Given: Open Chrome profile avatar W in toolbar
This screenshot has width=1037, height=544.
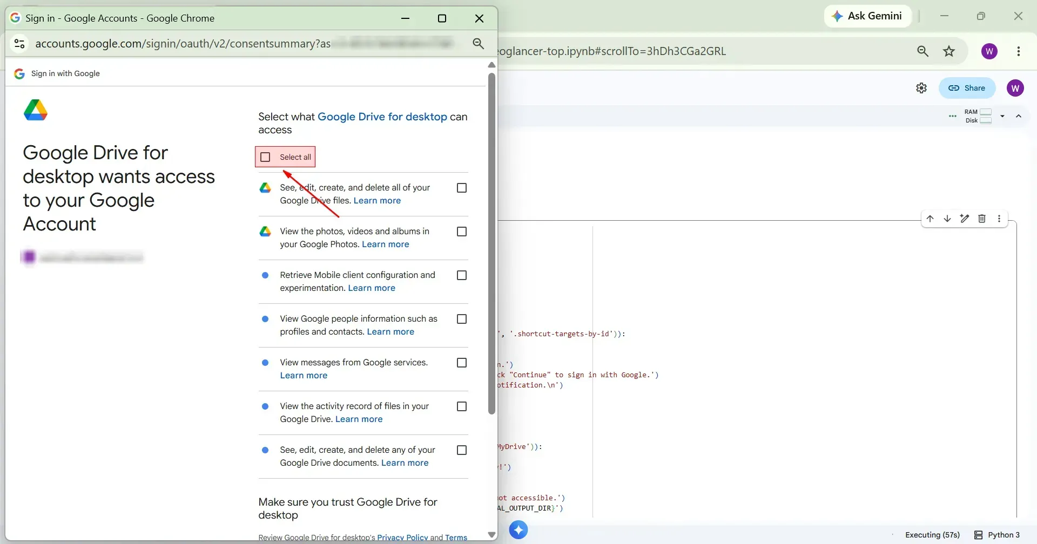Looking at the screenshot, I should (989, 51).
